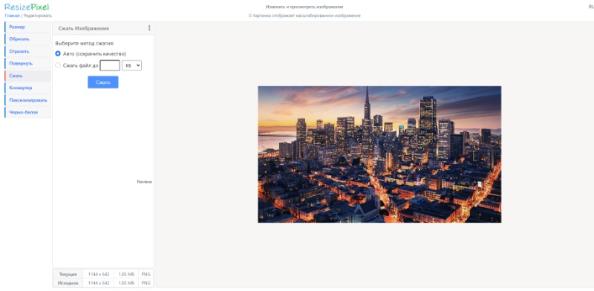Choose the Пикселизировать tool
Image resolution: width=594 pixels, height=291 pixels.
27,100
